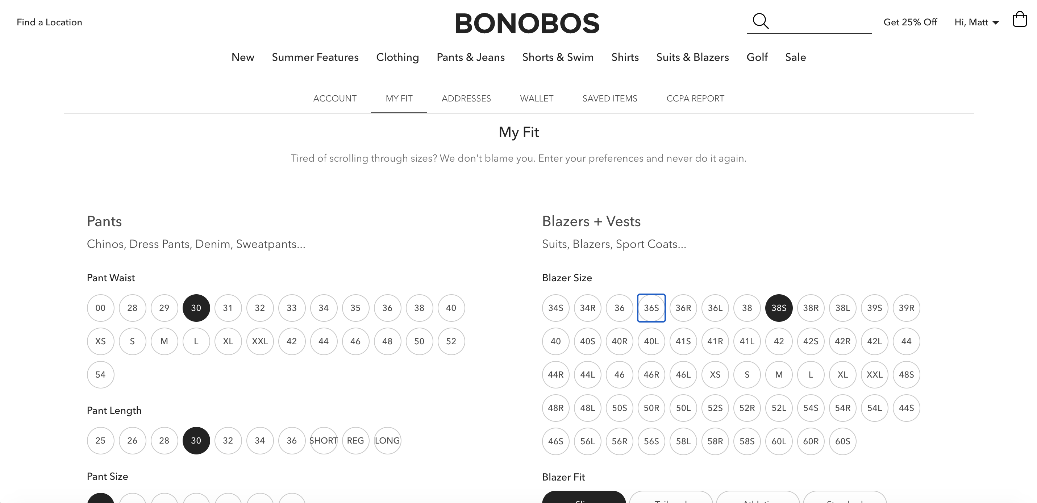Switch to the ADDRESSES tab
This screenshot has height=503, width=1037.
coord(466,99)
